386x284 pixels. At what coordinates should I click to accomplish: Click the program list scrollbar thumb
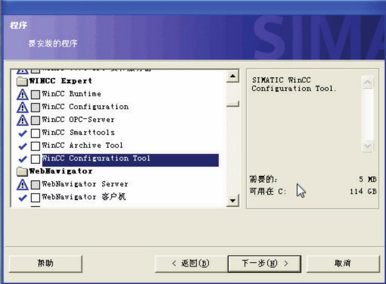233,104
